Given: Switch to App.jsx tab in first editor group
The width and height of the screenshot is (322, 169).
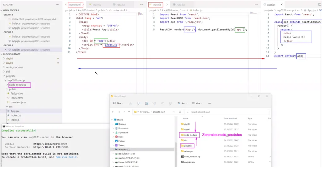Looking at the screenshot, I should (x=121, y=4).
